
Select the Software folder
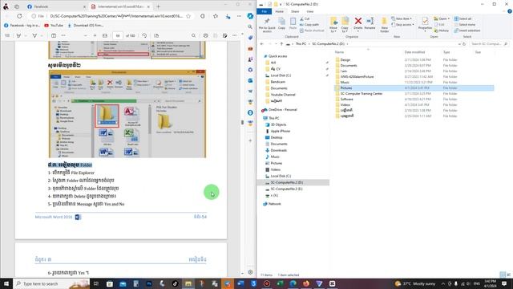point(346,100)
